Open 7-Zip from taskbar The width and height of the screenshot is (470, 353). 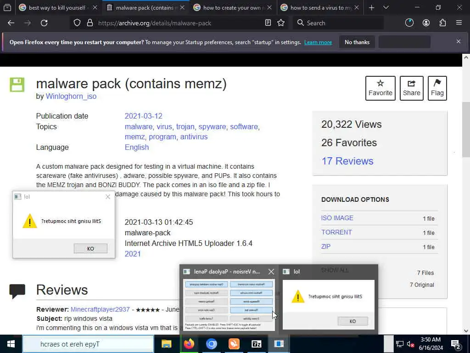click(256, 344)
